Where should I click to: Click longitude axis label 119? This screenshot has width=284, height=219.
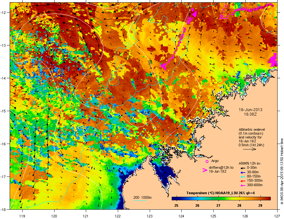[22, 216]
